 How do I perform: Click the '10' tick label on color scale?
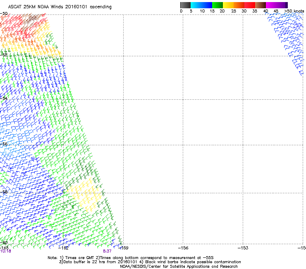coord(202,11)
